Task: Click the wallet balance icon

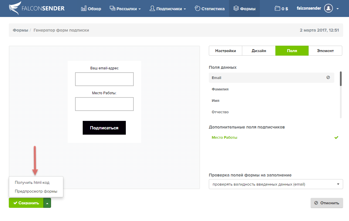Action: click(277, 8)
